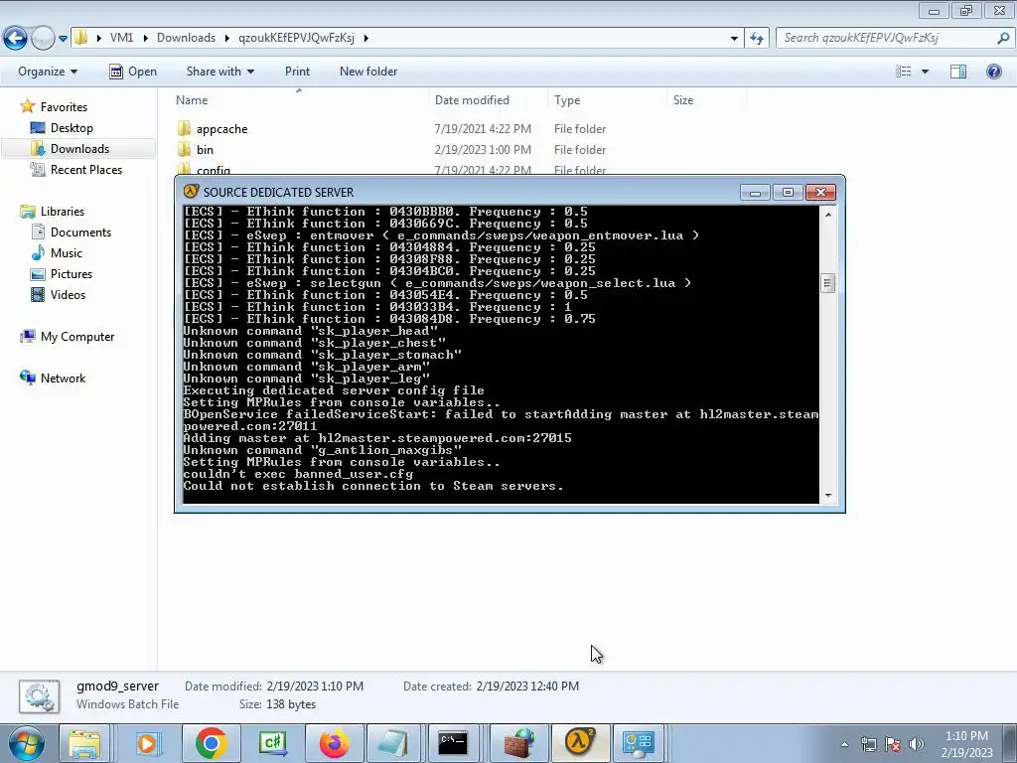Screen dimensions: 1017x763
Task: Switch to Source Dedicated Server taskbar icon
Action: click(580, 743)
